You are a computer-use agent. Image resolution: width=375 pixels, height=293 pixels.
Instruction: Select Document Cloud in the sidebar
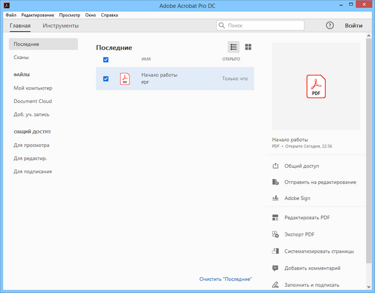pyautogui.click(x=33, y=101)
